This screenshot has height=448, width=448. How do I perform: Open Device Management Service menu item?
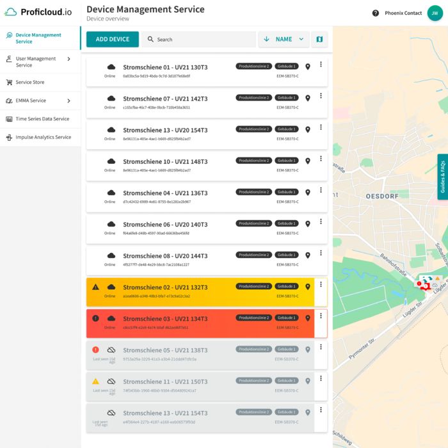pos(40,38)
